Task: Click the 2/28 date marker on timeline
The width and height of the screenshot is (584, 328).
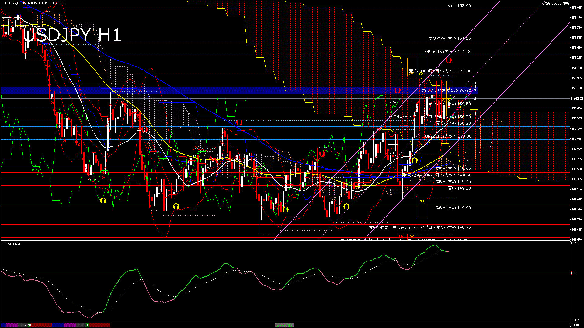Action: pos(28,325)
